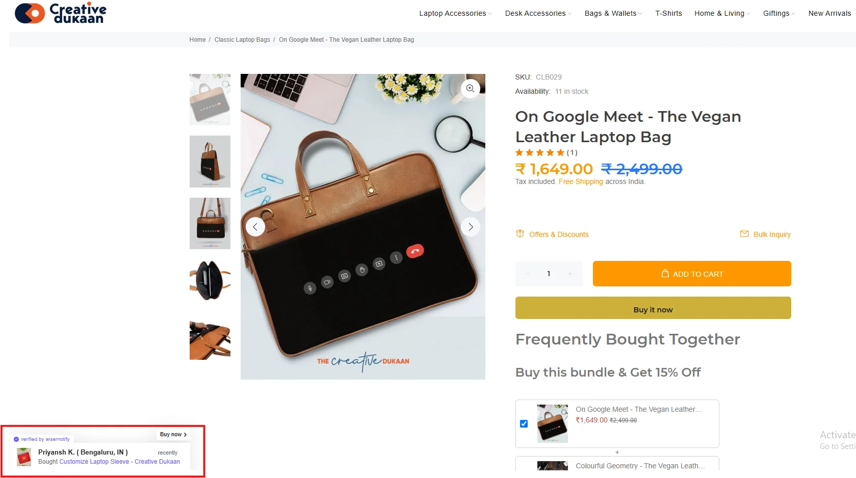Open the New Arrivals menu item
Image resolution: width=856 pixels, height=478 pixels.
tap(829, 13)
